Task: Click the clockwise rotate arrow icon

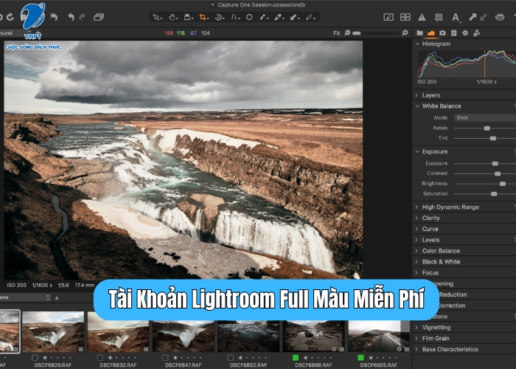Action: point(10,17)
